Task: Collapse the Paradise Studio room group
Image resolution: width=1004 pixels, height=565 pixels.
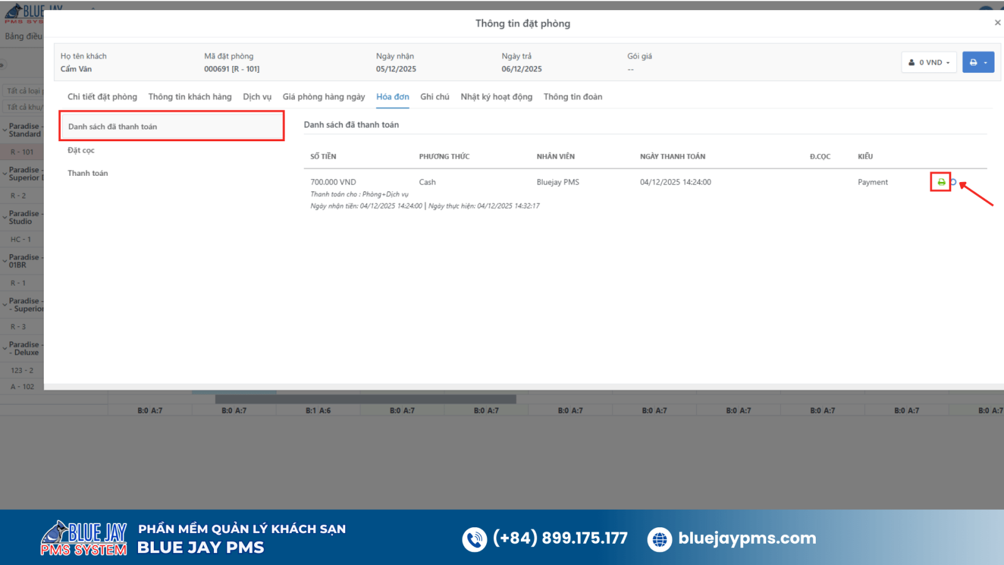Action: click(5, 217)
